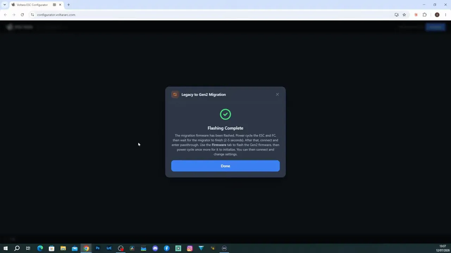Screen dimensions: 451x253
Task: Open the tab search dropdown arrow
Action: click(5, 5)
